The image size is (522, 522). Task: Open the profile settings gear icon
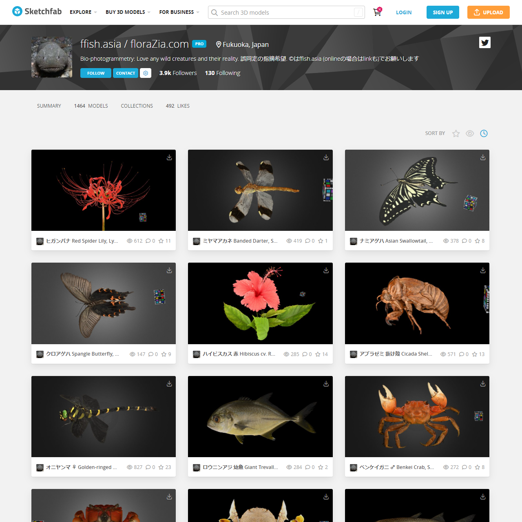146,73
